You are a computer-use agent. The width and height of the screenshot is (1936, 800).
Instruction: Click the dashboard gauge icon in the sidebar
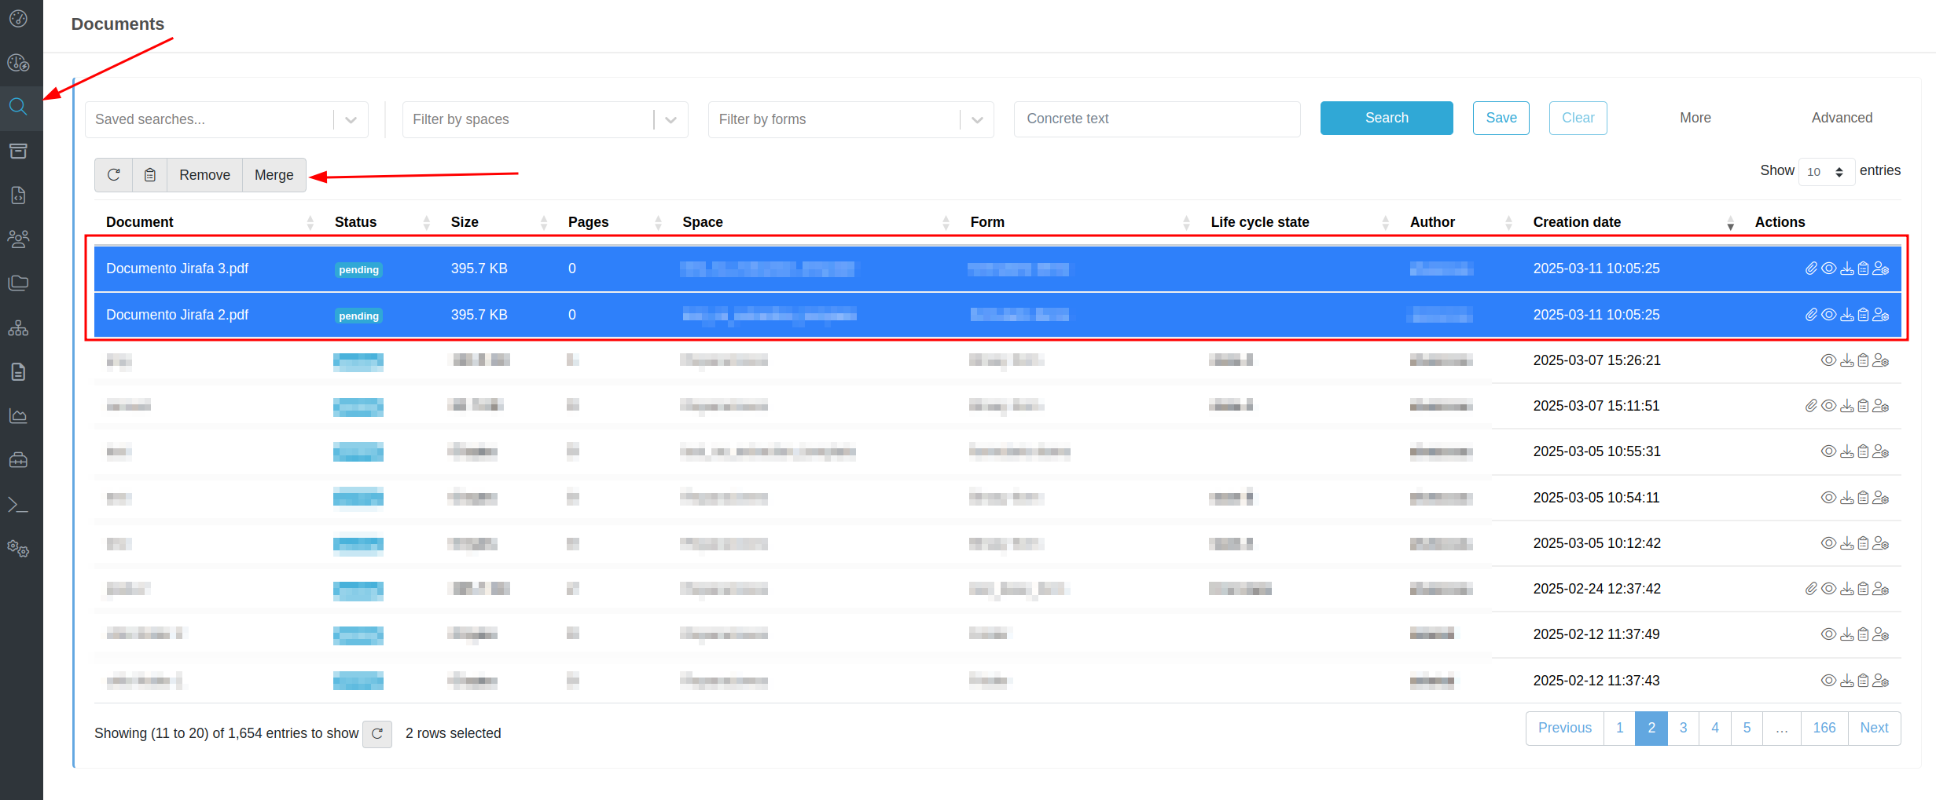coord(18,18)
